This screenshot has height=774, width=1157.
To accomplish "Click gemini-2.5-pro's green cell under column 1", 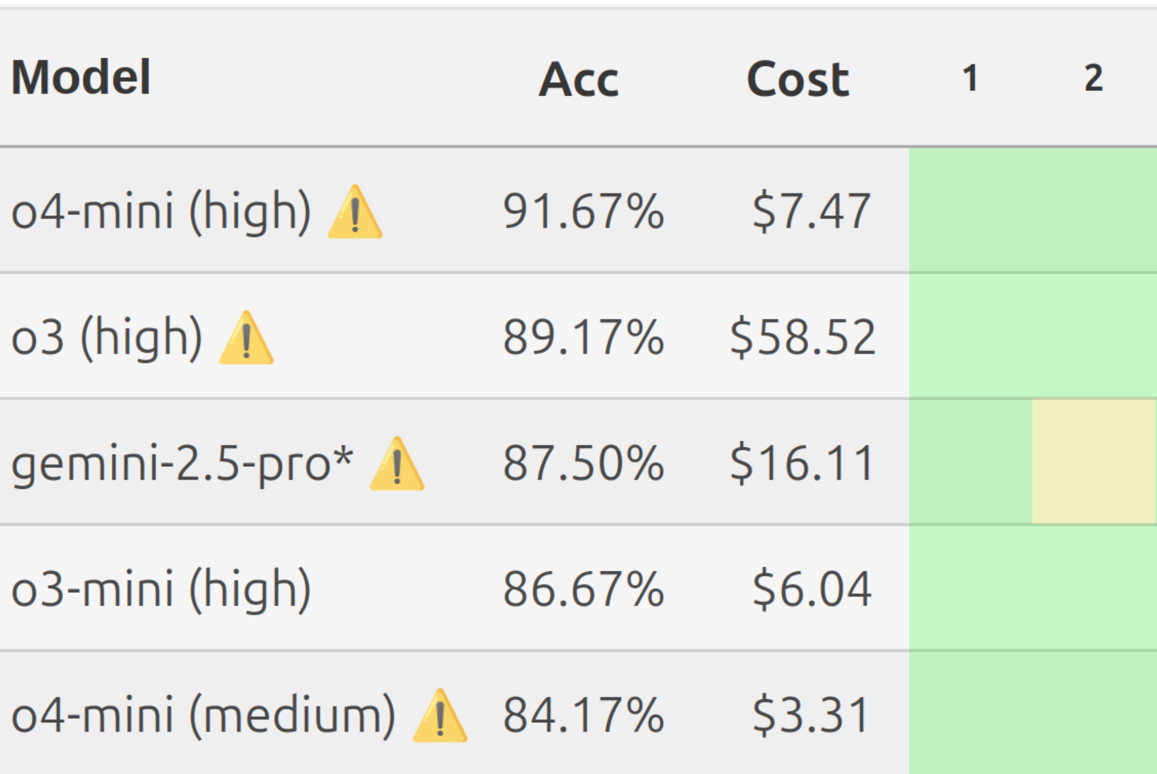I will (970, 462).
